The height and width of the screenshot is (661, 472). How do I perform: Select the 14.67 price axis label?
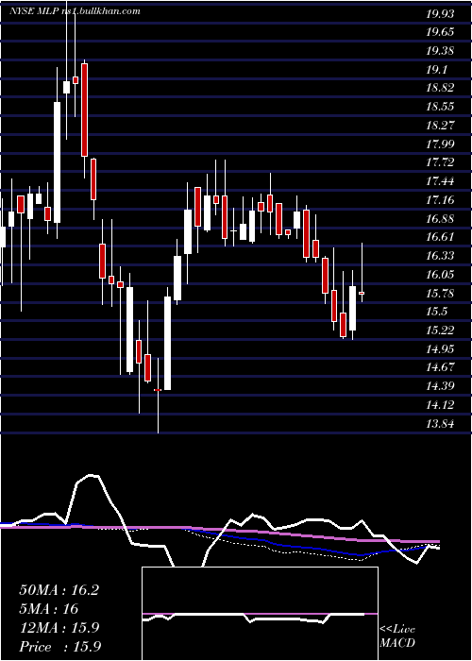[440, 367]
